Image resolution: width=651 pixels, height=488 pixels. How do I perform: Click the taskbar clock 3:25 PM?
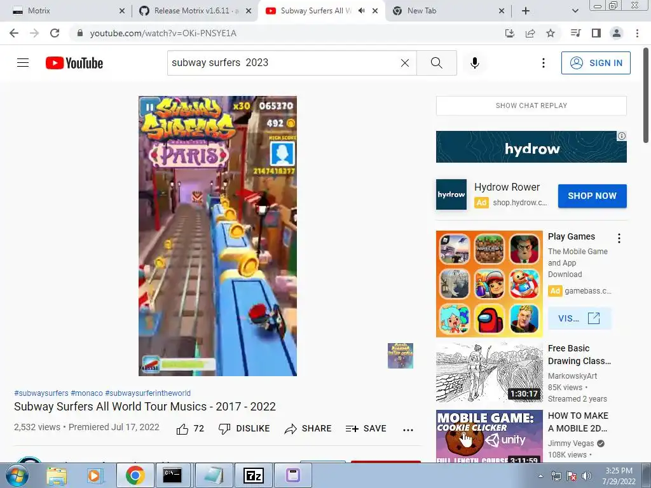pos(619,471)
